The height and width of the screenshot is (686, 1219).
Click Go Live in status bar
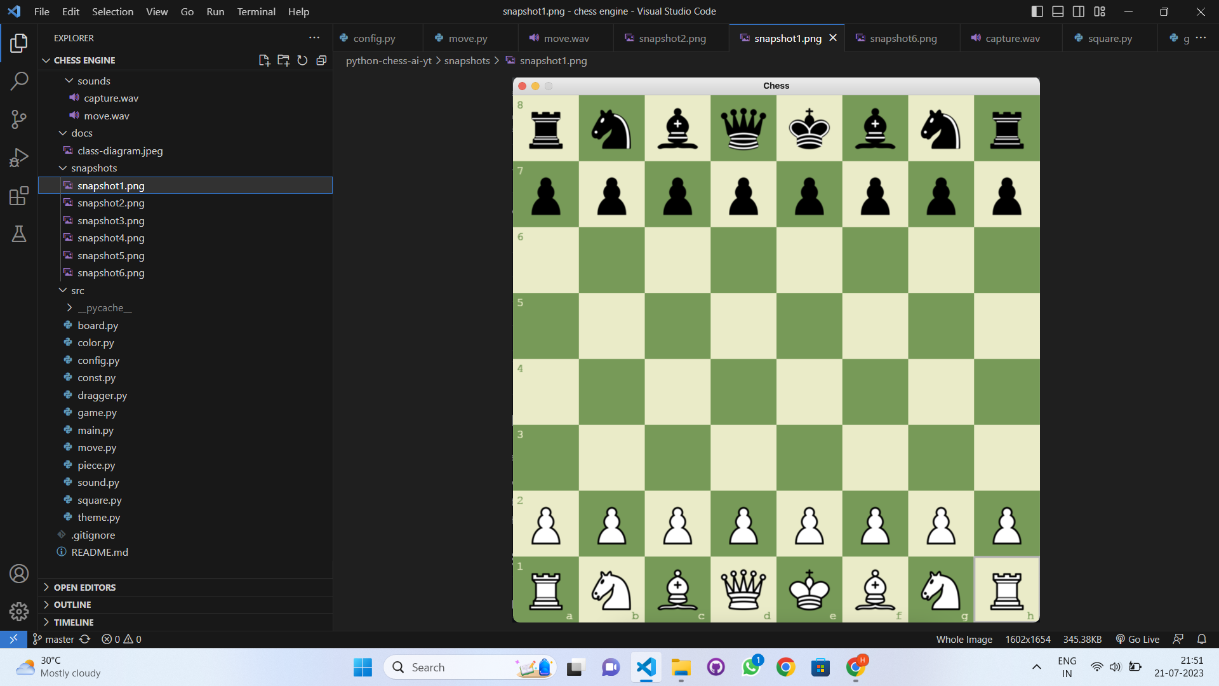tap(1138, 639)
